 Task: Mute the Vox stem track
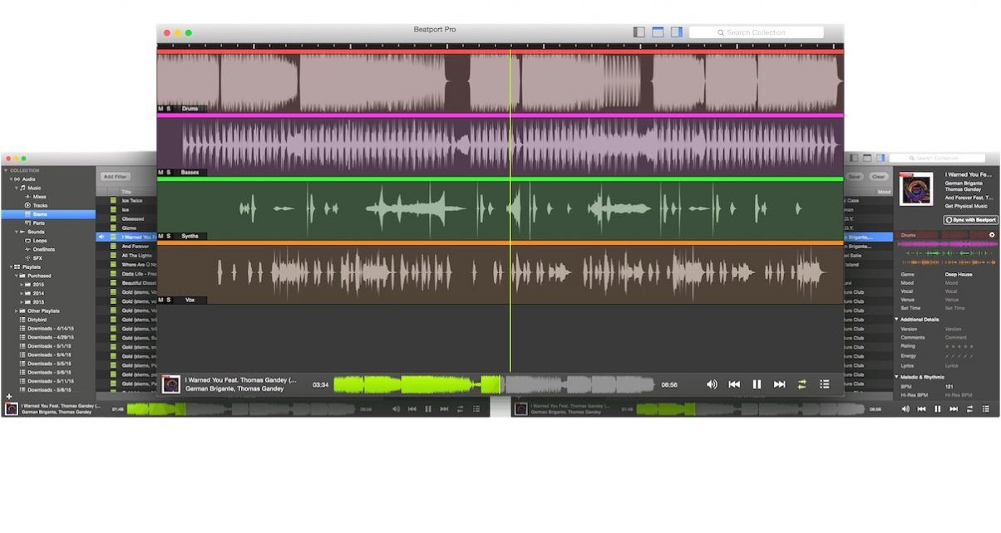coord(161,300)
